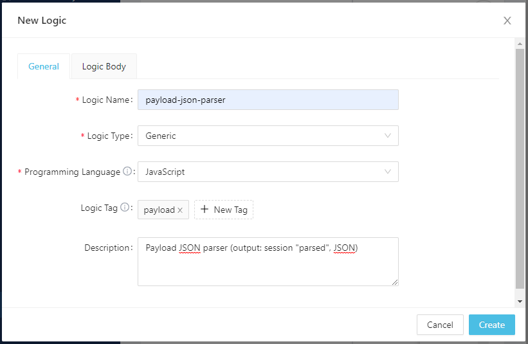Add a tag with New Tag button
The width and height of the screenshot is (528, 344).
(224, 210)
